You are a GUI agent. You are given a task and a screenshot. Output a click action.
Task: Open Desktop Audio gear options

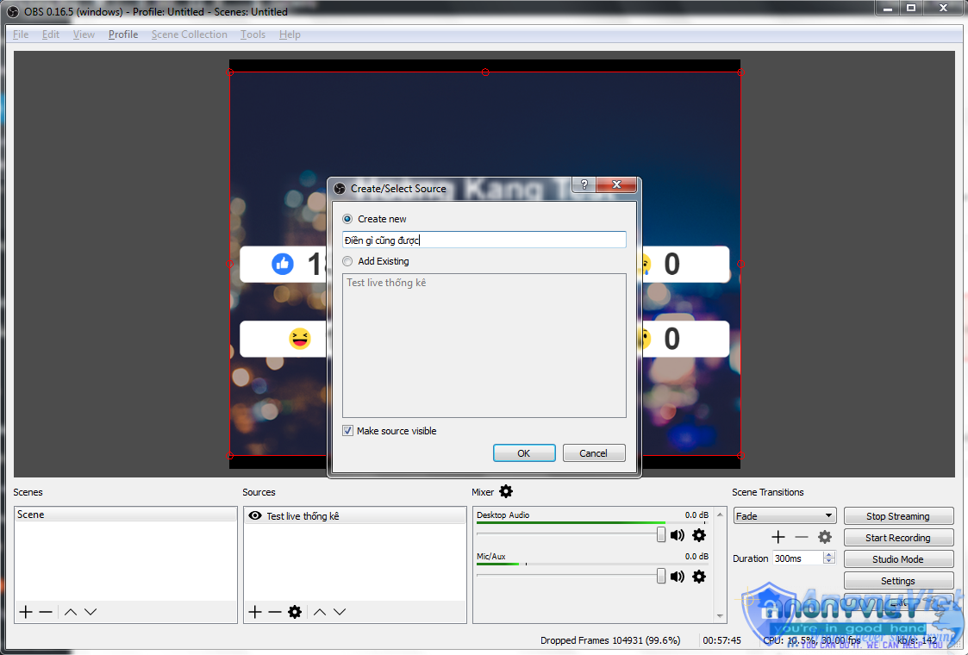click(699, 535)
